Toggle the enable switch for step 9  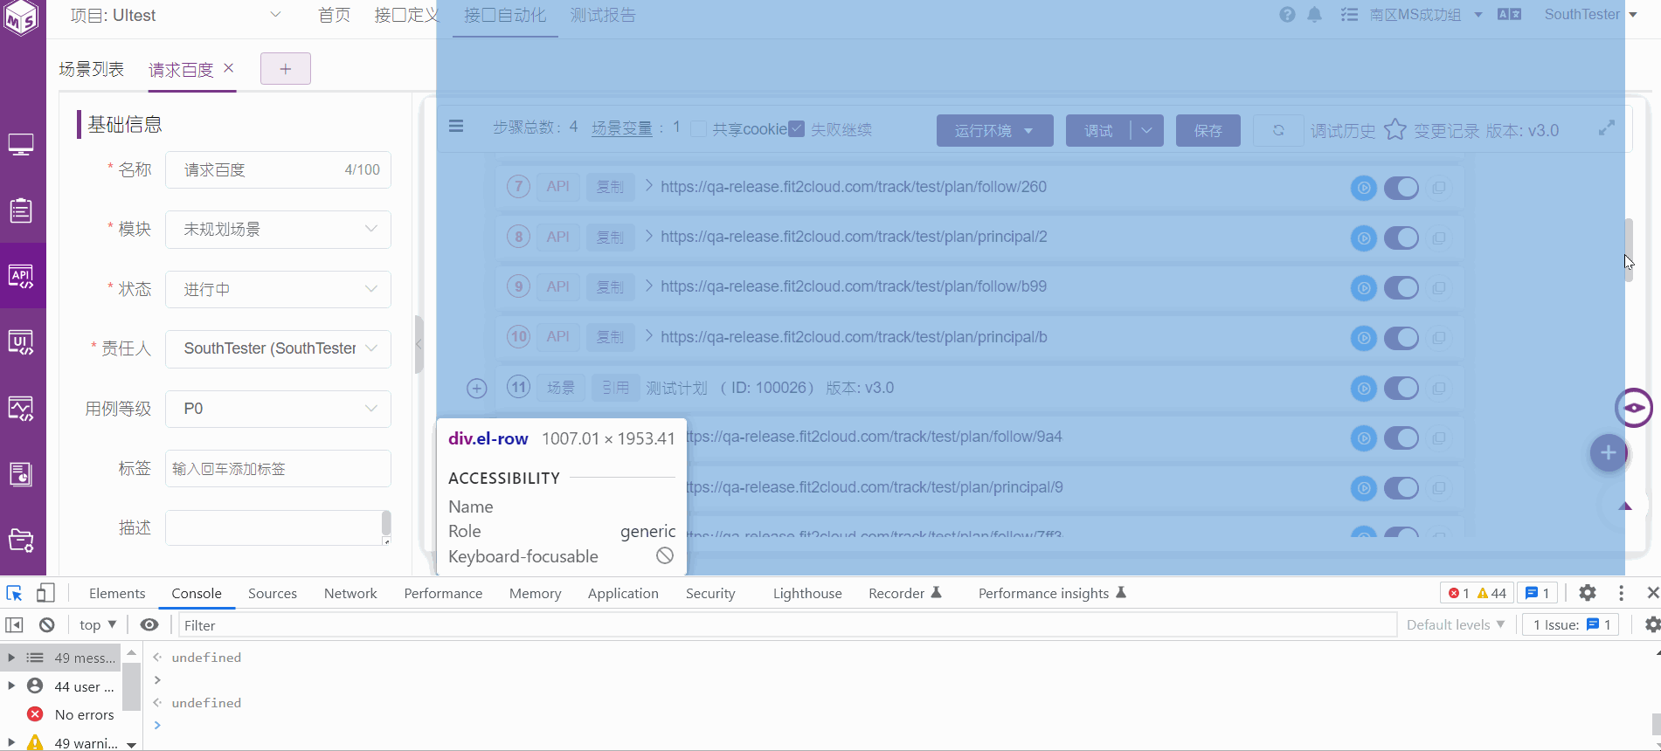pos(1401,287)
